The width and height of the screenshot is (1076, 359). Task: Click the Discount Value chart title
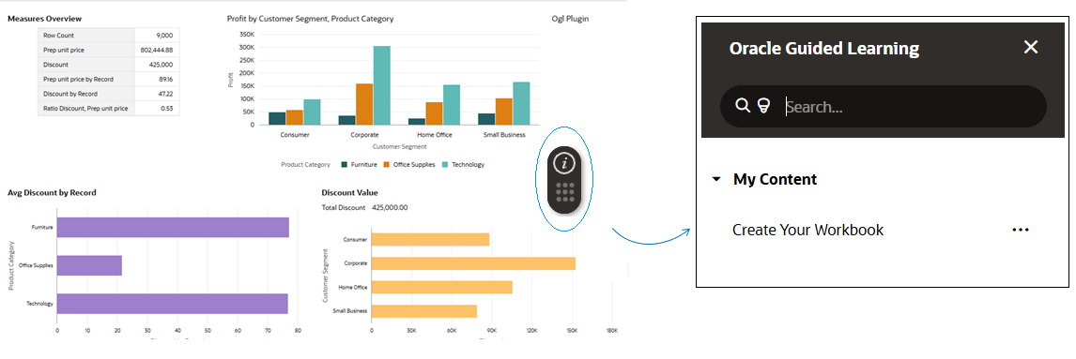349,193
